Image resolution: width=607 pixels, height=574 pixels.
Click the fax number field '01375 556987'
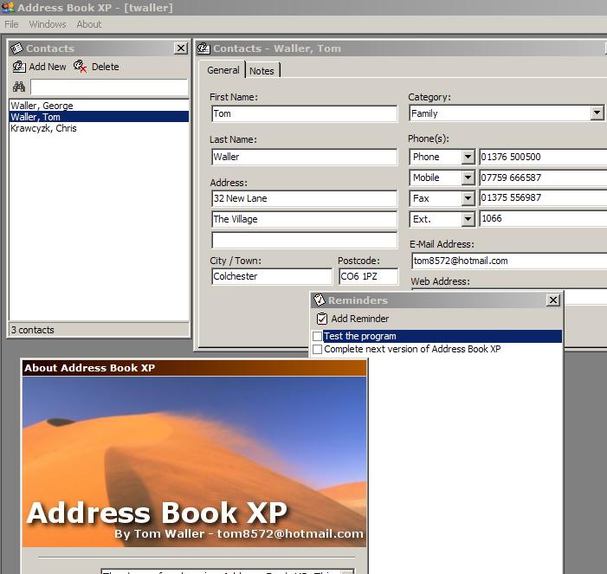pos(543,197)
